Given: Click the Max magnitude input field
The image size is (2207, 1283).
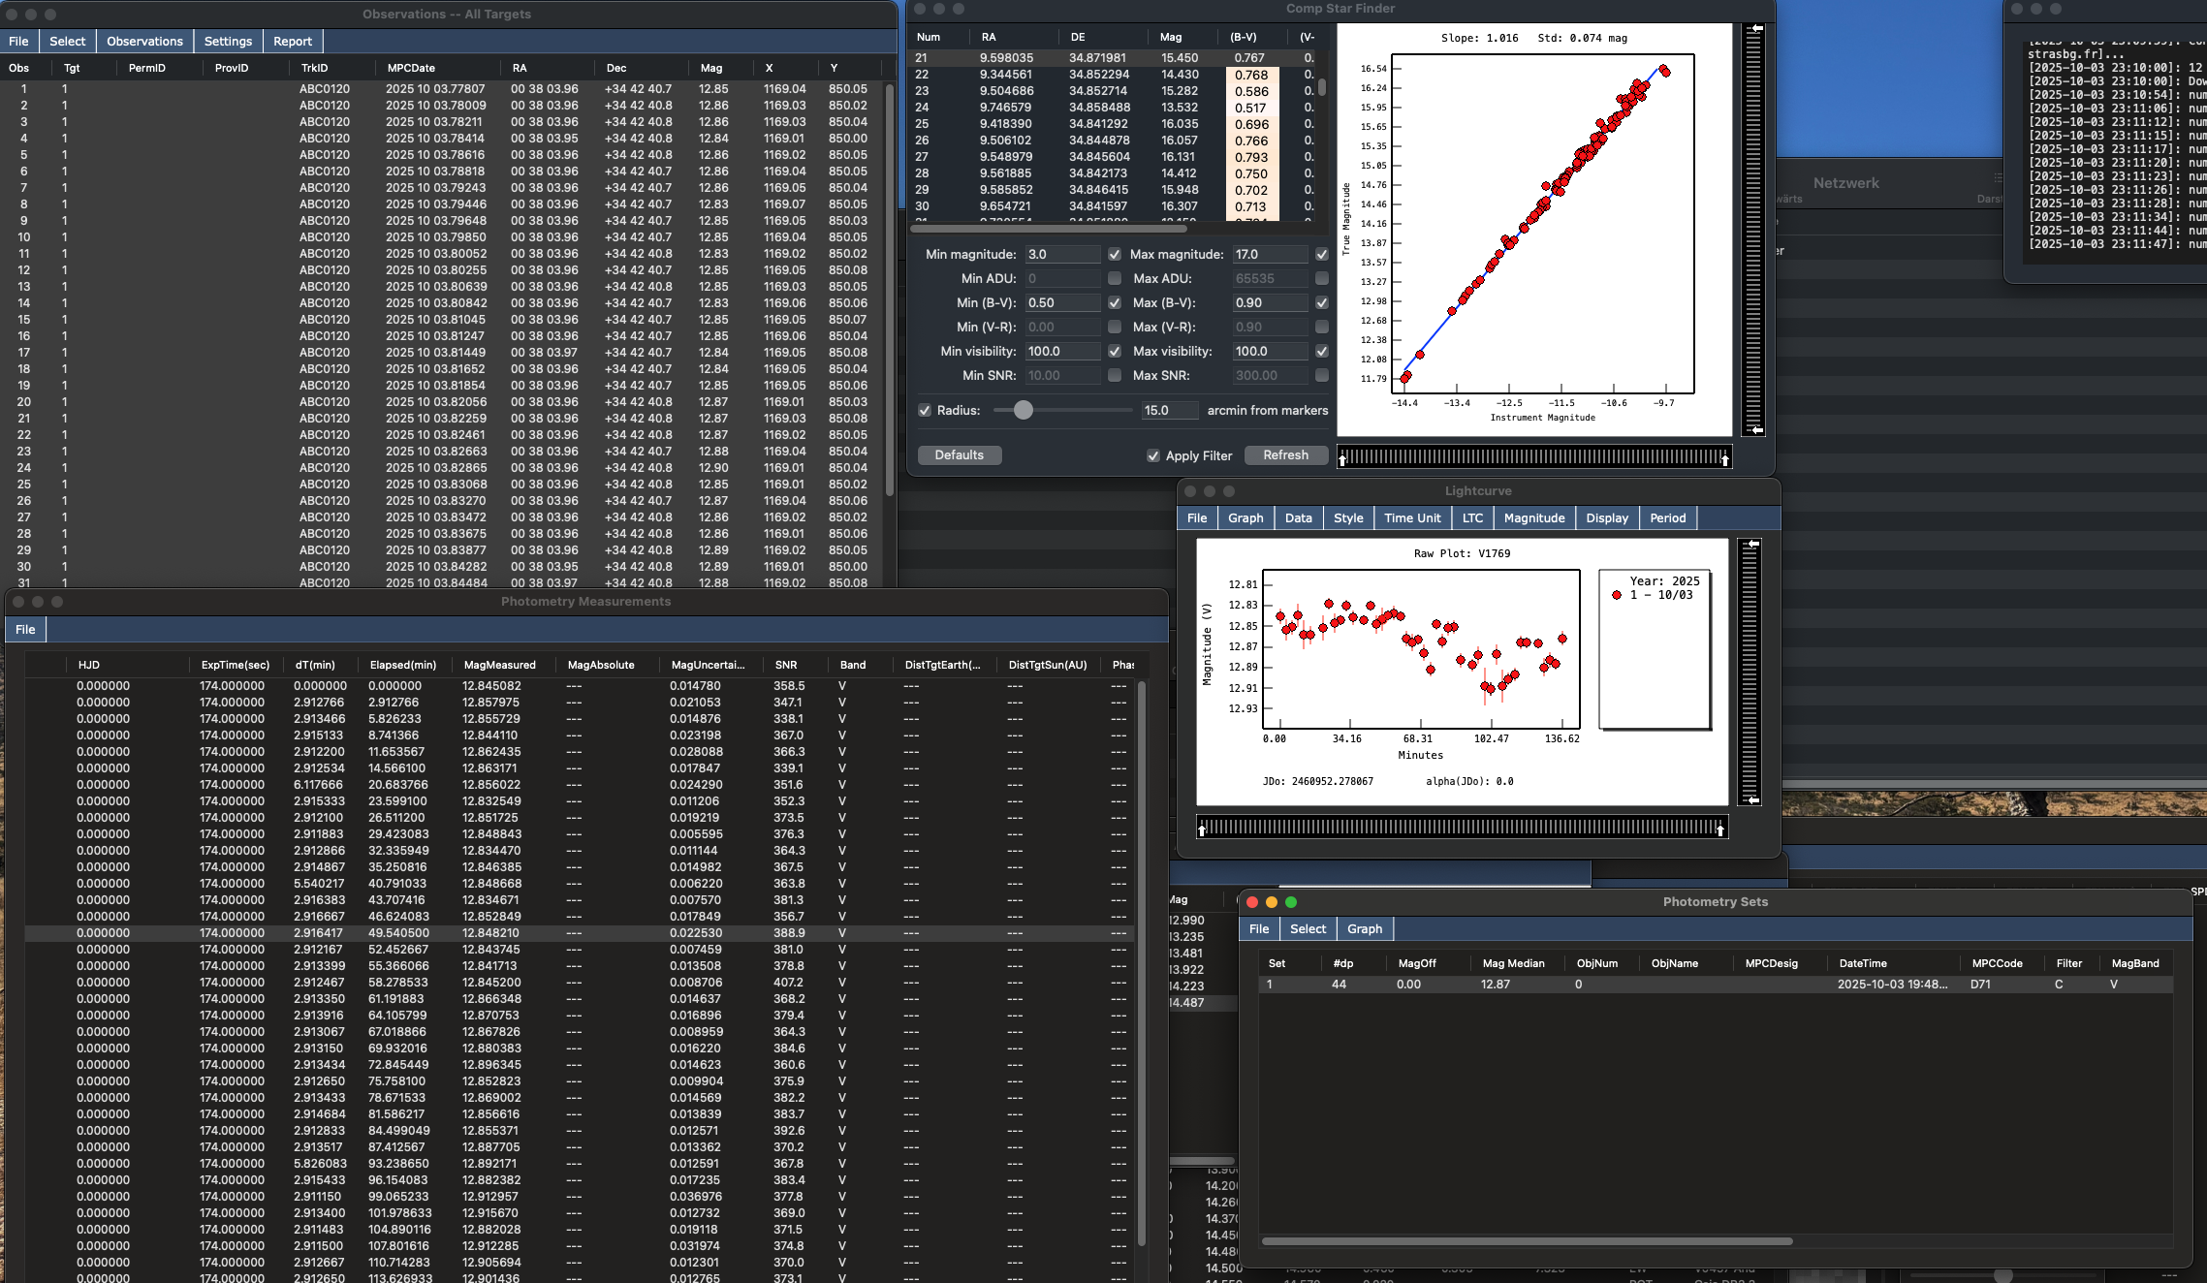Looking at the screenshot, I should coord(1269,255).
